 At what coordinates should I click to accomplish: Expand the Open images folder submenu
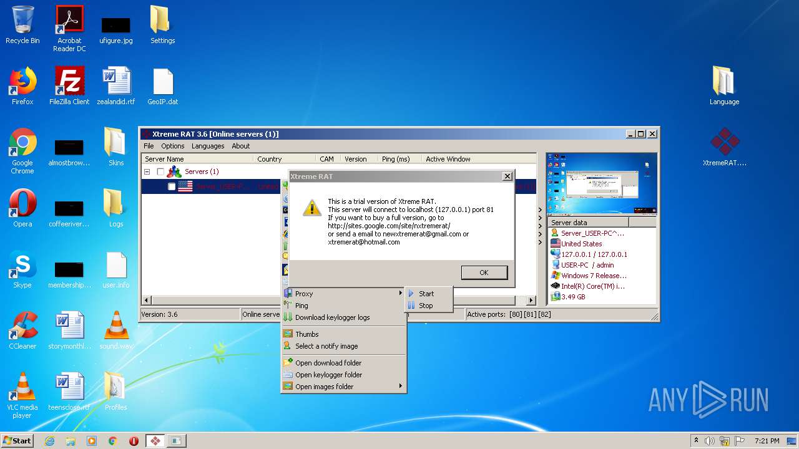343,387
